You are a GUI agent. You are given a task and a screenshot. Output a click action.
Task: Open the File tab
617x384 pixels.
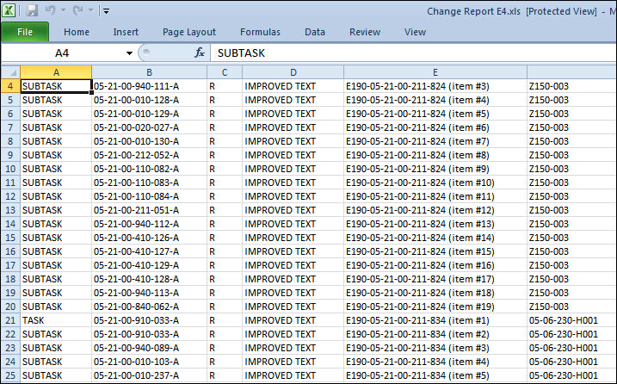(x=25, y=32)
